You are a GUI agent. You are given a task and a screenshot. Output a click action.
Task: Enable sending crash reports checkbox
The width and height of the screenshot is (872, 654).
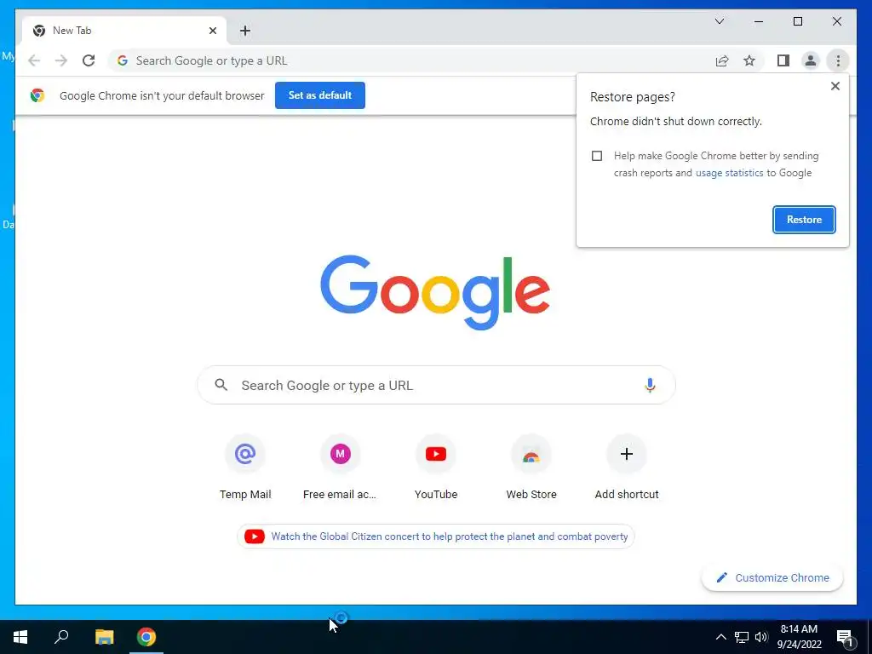pyautogui.click(x=597, y=156)
